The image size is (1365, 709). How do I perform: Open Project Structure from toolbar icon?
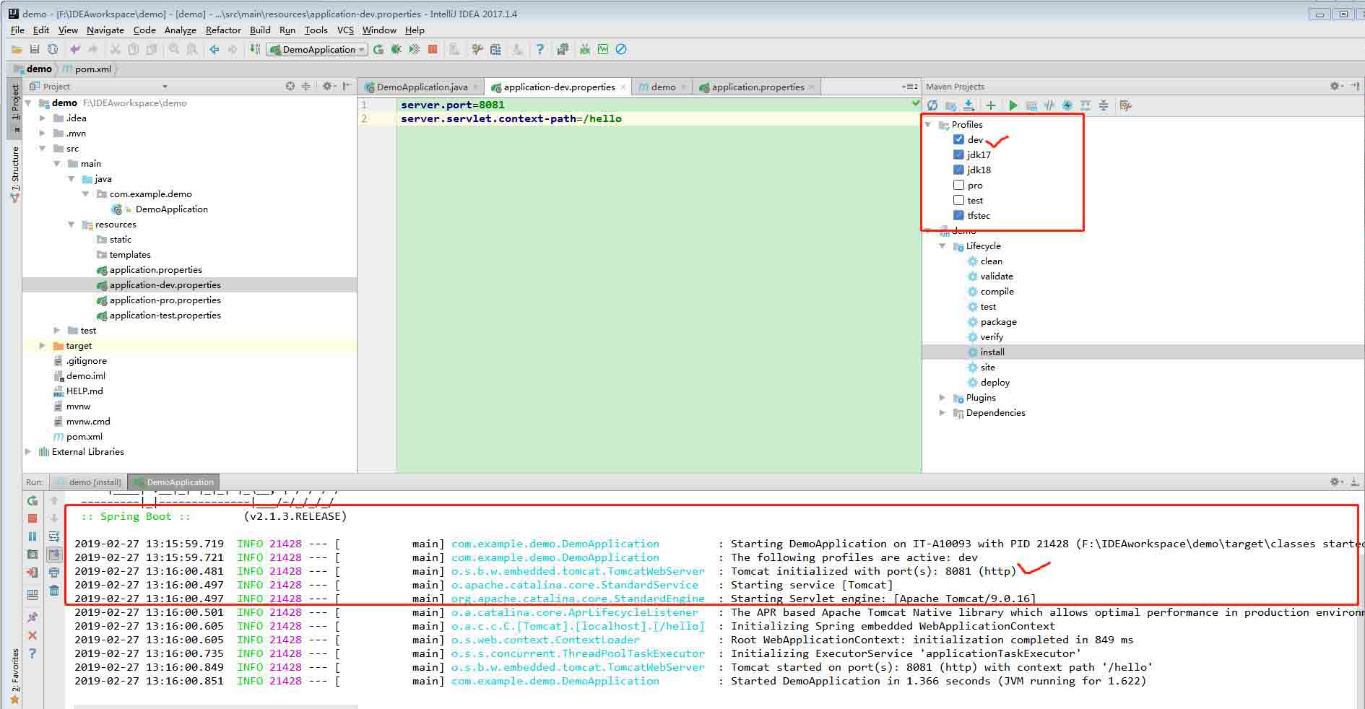(495, 49)
